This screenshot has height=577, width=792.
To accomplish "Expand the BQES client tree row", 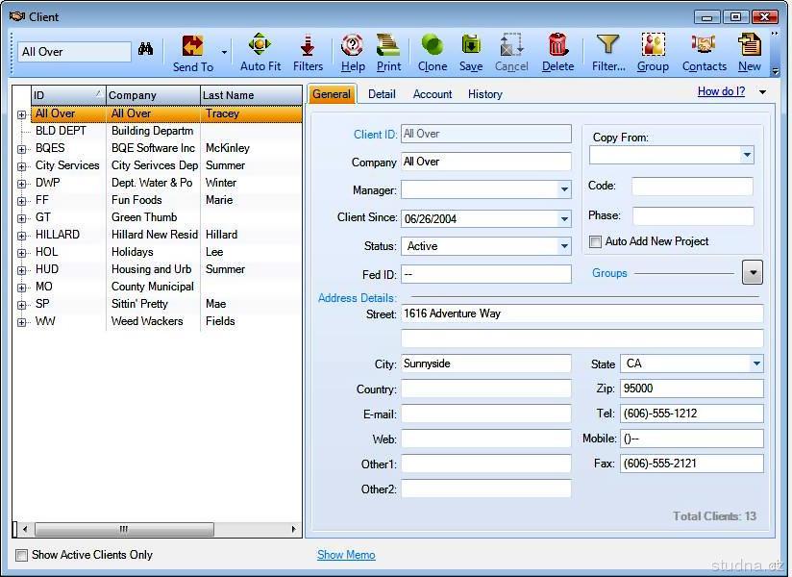I will click(22, 149).
